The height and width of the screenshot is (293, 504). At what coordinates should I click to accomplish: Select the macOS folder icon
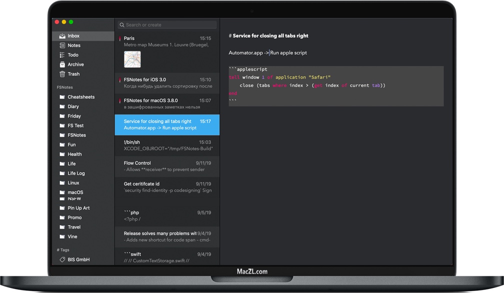[62, 192]
